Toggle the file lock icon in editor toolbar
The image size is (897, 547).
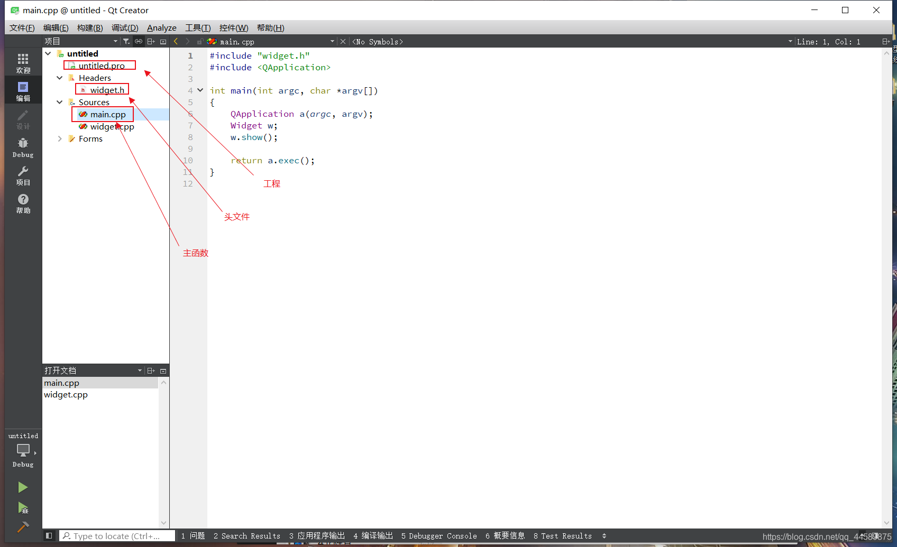[x=200, y=41]
